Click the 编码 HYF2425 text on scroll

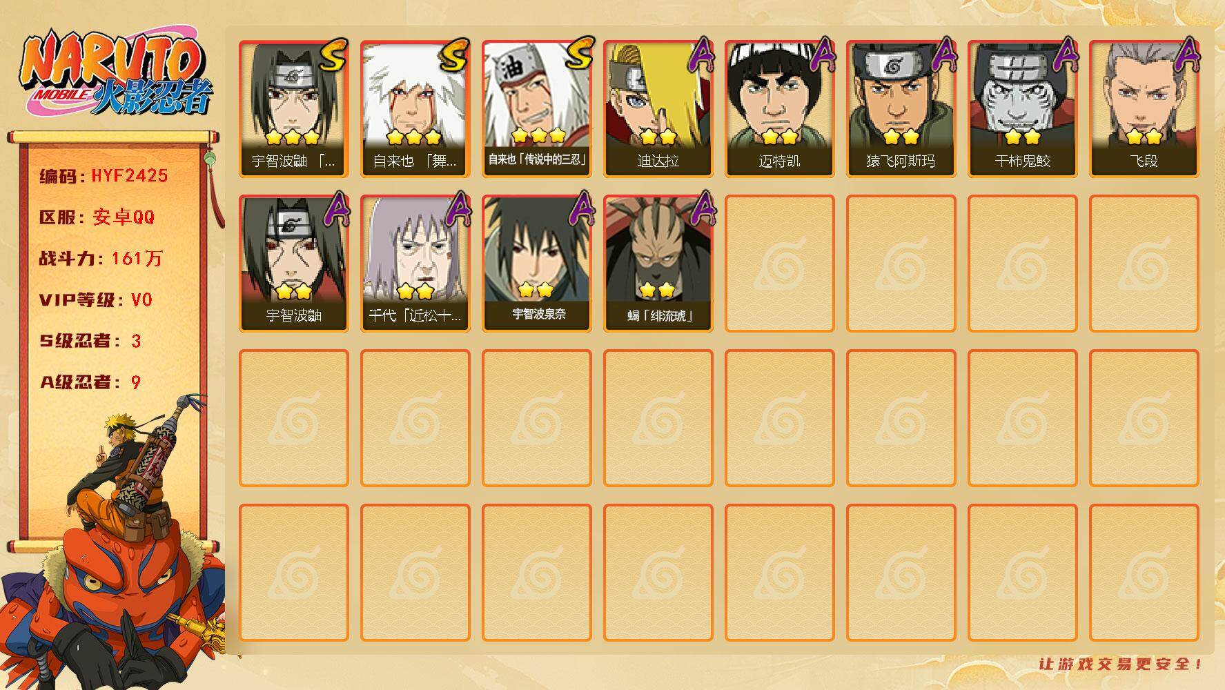click(104, 176)
